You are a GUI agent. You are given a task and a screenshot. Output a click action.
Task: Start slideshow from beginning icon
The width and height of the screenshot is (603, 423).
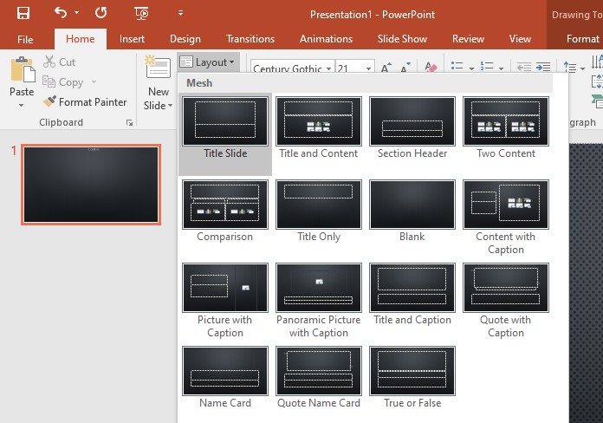[x=141, y=14]
